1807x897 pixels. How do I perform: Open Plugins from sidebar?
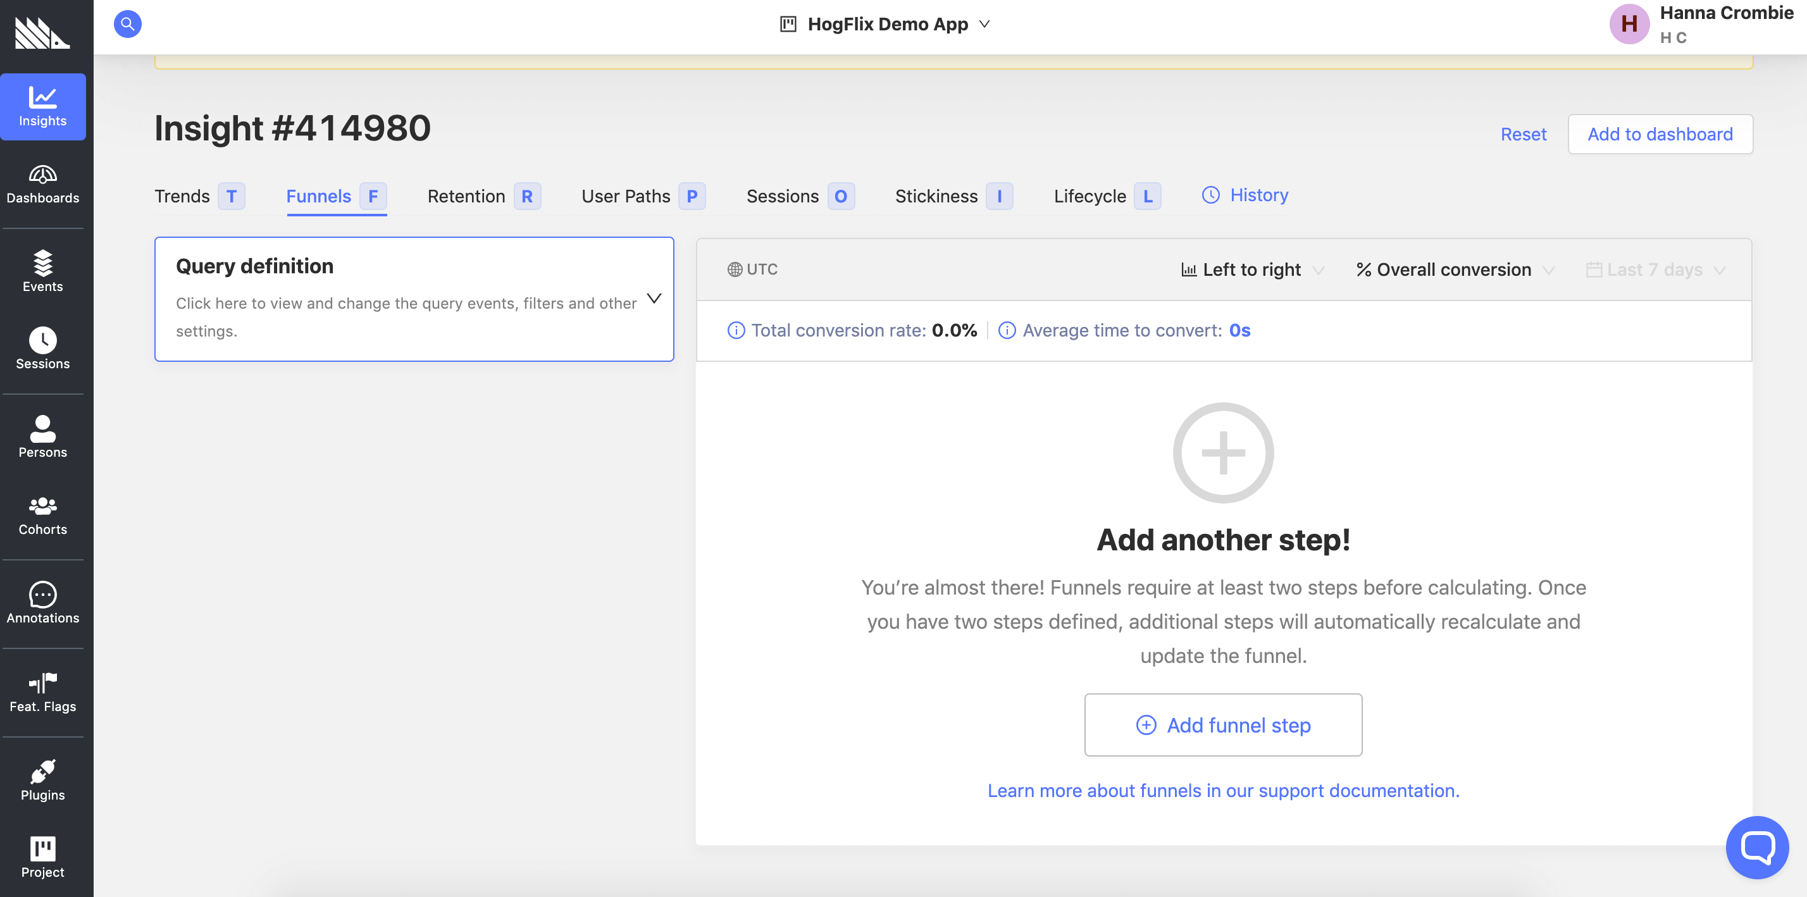coord(43,779)
